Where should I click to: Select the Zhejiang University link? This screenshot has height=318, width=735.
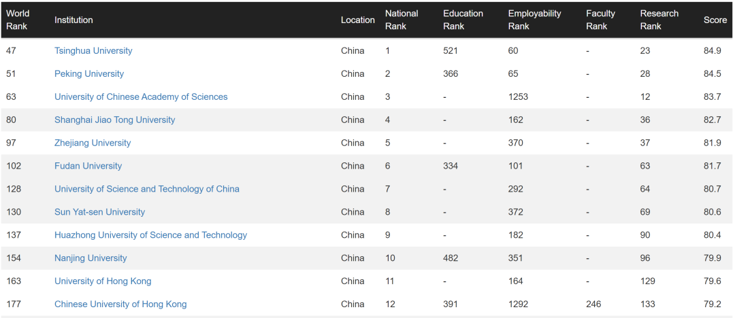[x=93, y=143]
